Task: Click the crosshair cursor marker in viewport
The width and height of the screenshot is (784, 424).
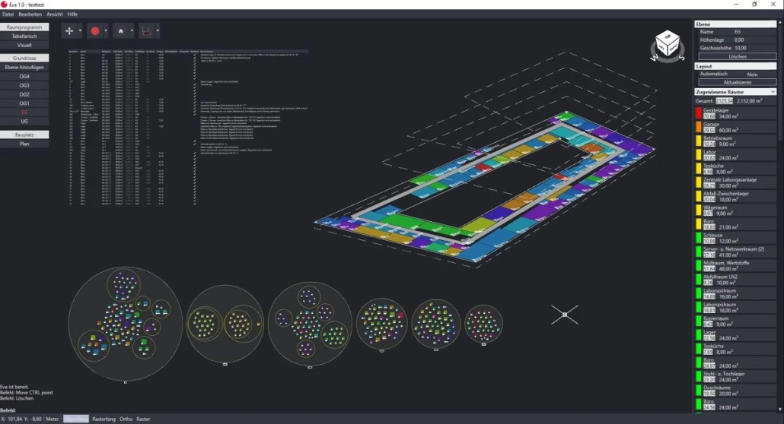Action: [x=564, y=314]
